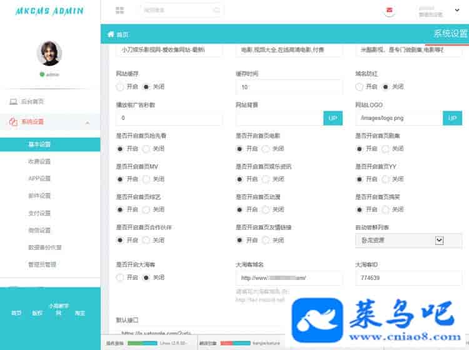The width and height of the screenshot is (469, 350).
Task: Select 关闭 radio under 网站缓存
Action: tap(146, 87)
